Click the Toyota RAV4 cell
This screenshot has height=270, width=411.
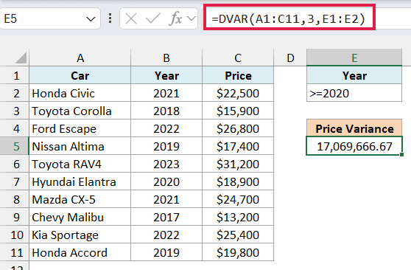point(80,164)
